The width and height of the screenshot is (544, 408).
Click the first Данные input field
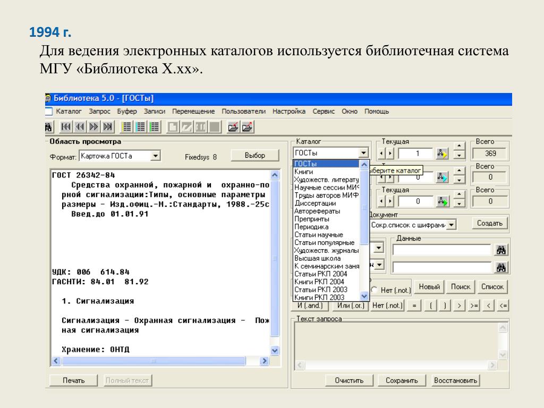click(x=442, y=250)
